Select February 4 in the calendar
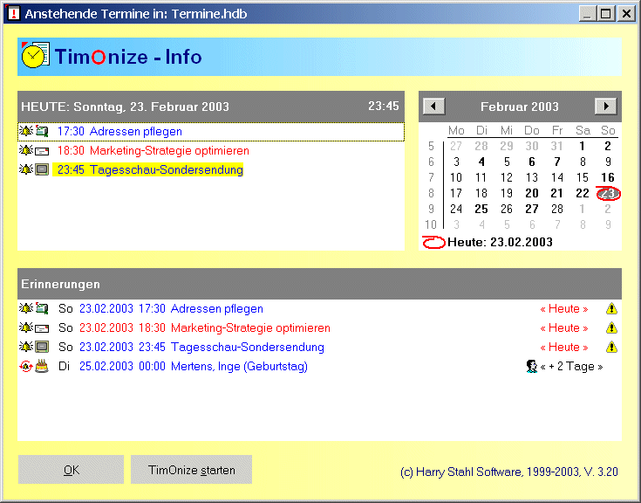This screenshot has width=641, height=503. (x=481, y=162)
